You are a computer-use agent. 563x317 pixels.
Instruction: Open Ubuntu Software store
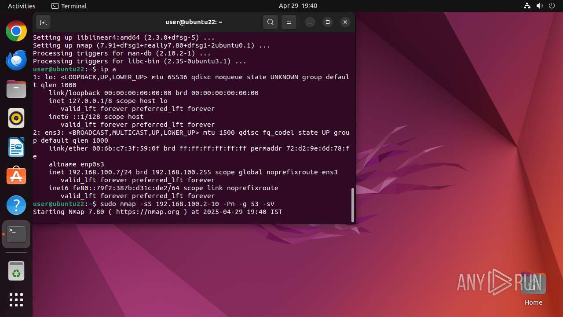pyautogui.click(x=16, y=177)
